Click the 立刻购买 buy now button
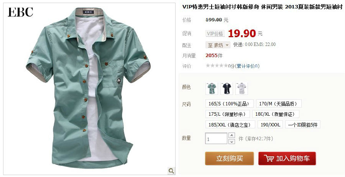This screenshot has width=345, height=177. pos(230,158)
